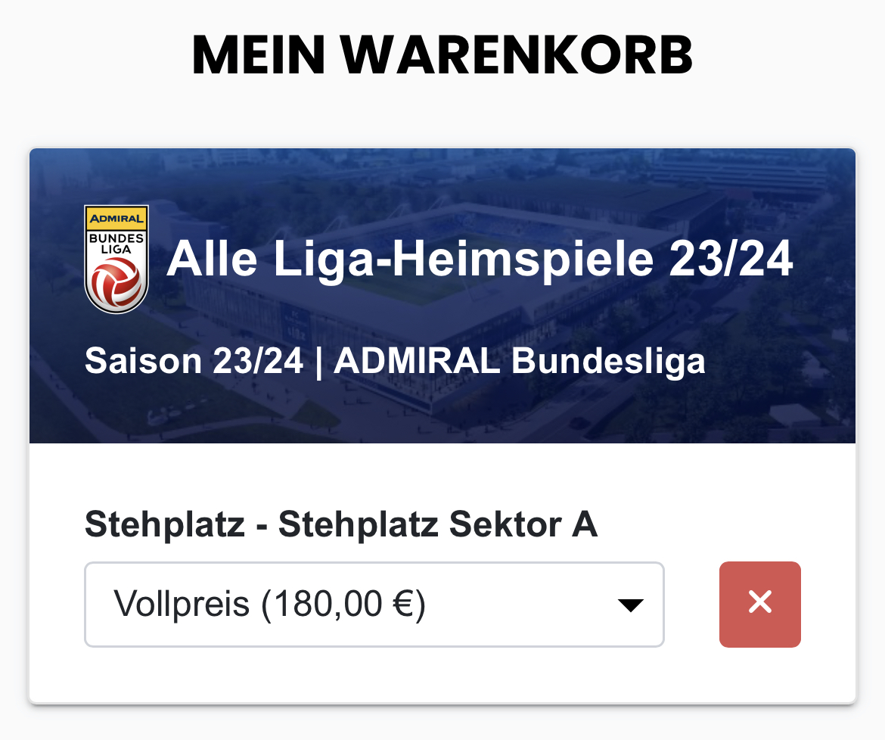Click the BUNDES LIGA text on the shield logo
The width and height of the screenshot is (885, 740).
point(116,244)
